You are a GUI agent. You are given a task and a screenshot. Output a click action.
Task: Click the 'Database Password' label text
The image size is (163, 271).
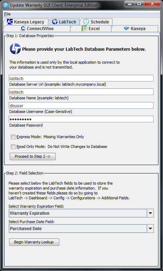(x=26, y=125)
